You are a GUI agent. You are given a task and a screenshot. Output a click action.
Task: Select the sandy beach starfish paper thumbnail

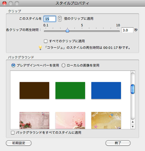pos(106,120)
